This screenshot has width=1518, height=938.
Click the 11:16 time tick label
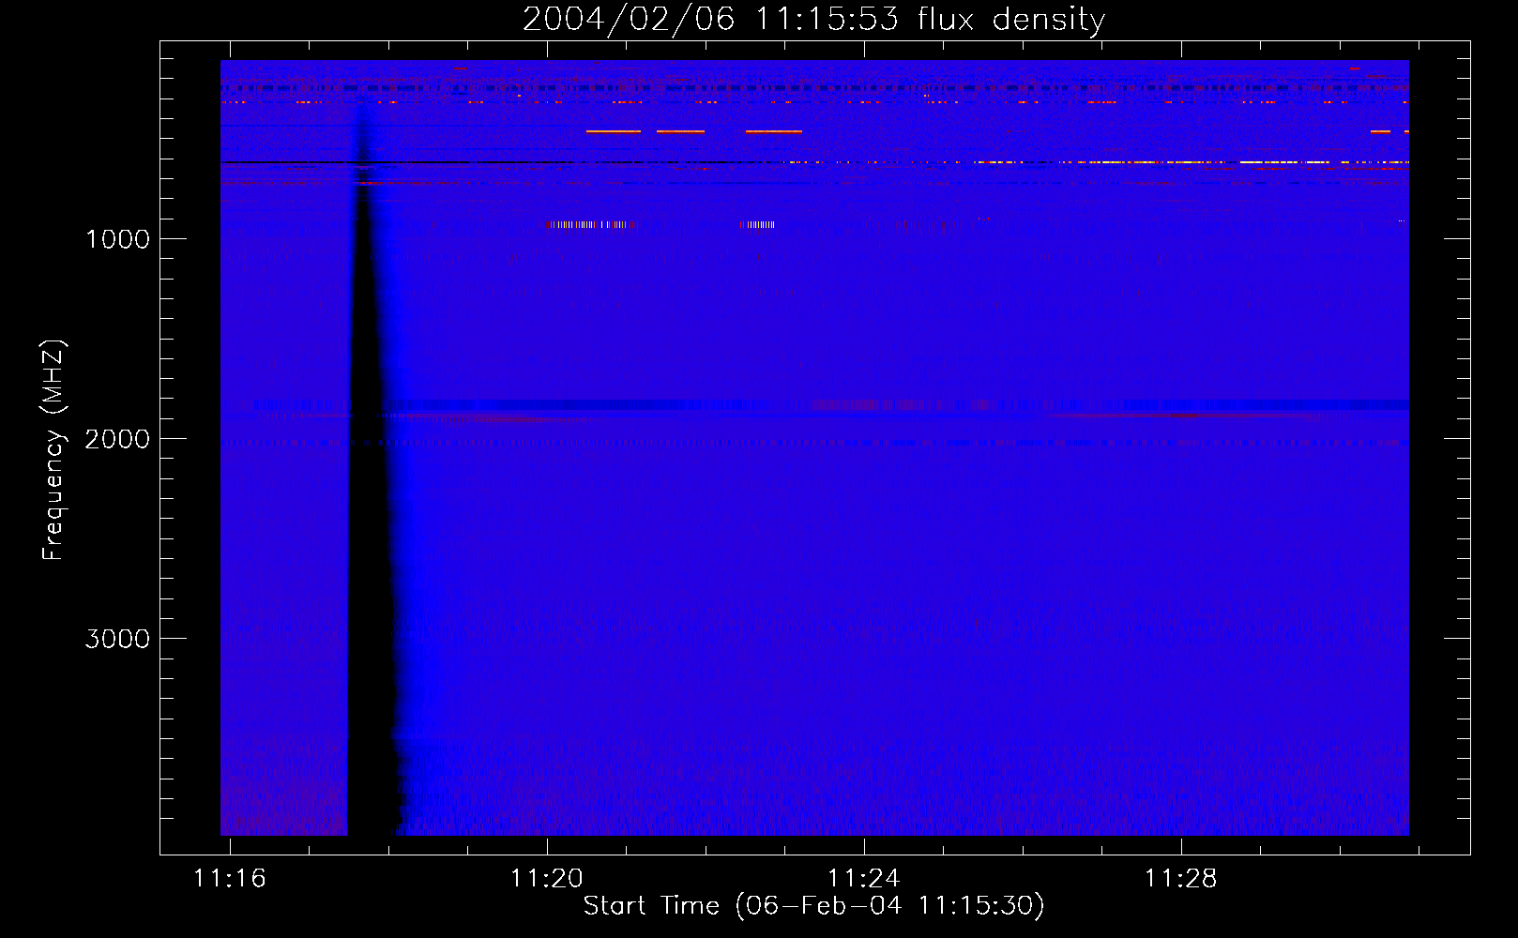tap(230, 878)
